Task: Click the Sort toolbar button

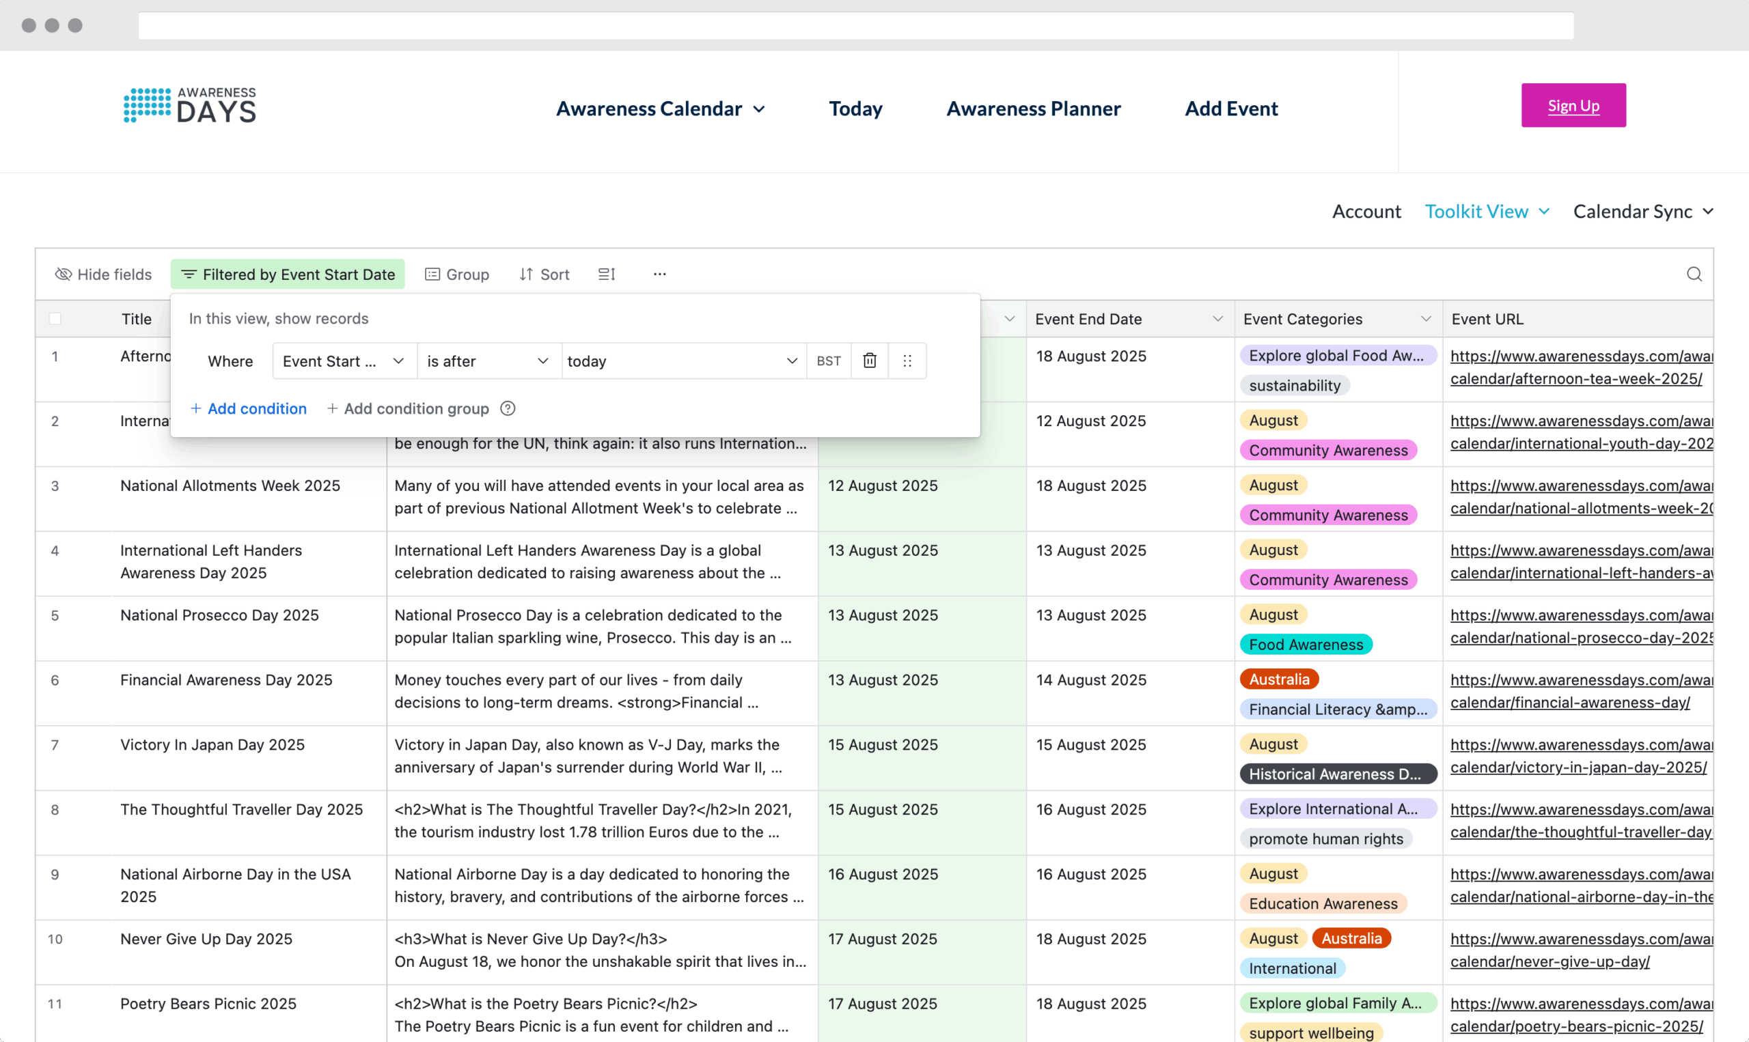Action: pos(545,274)
